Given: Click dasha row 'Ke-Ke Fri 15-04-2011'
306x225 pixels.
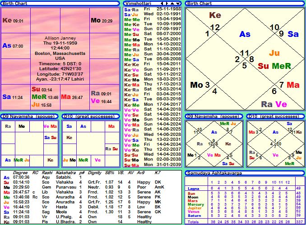Looking at the screenshot, I should click(x=153, y=64).
